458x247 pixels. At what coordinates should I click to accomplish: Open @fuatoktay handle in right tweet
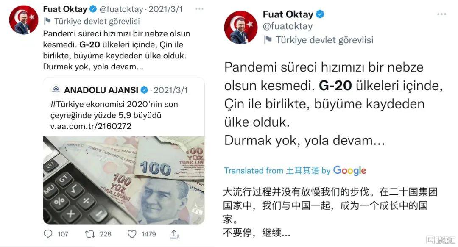point(288,26)
